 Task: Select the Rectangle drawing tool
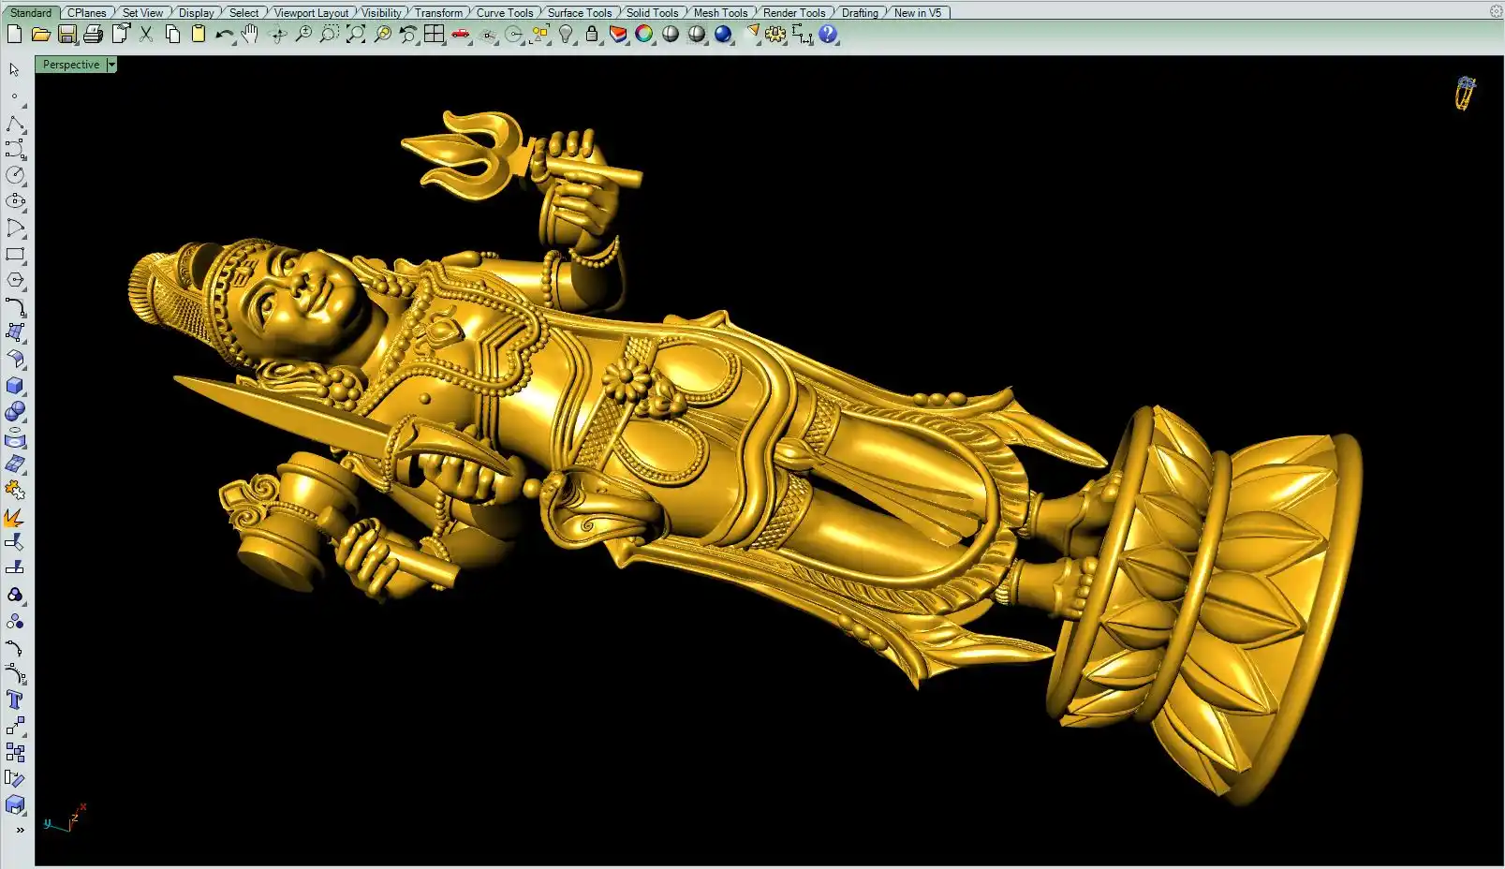click(15, 254)
